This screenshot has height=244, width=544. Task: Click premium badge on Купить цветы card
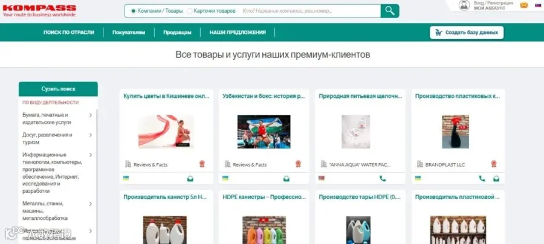coord(202,164)
